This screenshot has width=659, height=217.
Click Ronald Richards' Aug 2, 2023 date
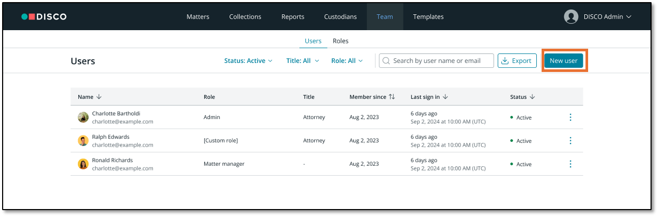[364, 164]
